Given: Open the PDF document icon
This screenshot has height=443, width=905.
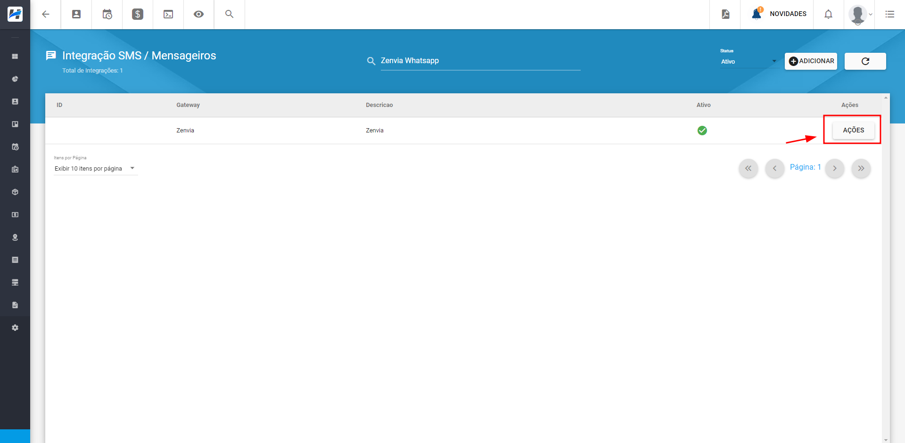Looking at the screenshot, I should [725, 14].
